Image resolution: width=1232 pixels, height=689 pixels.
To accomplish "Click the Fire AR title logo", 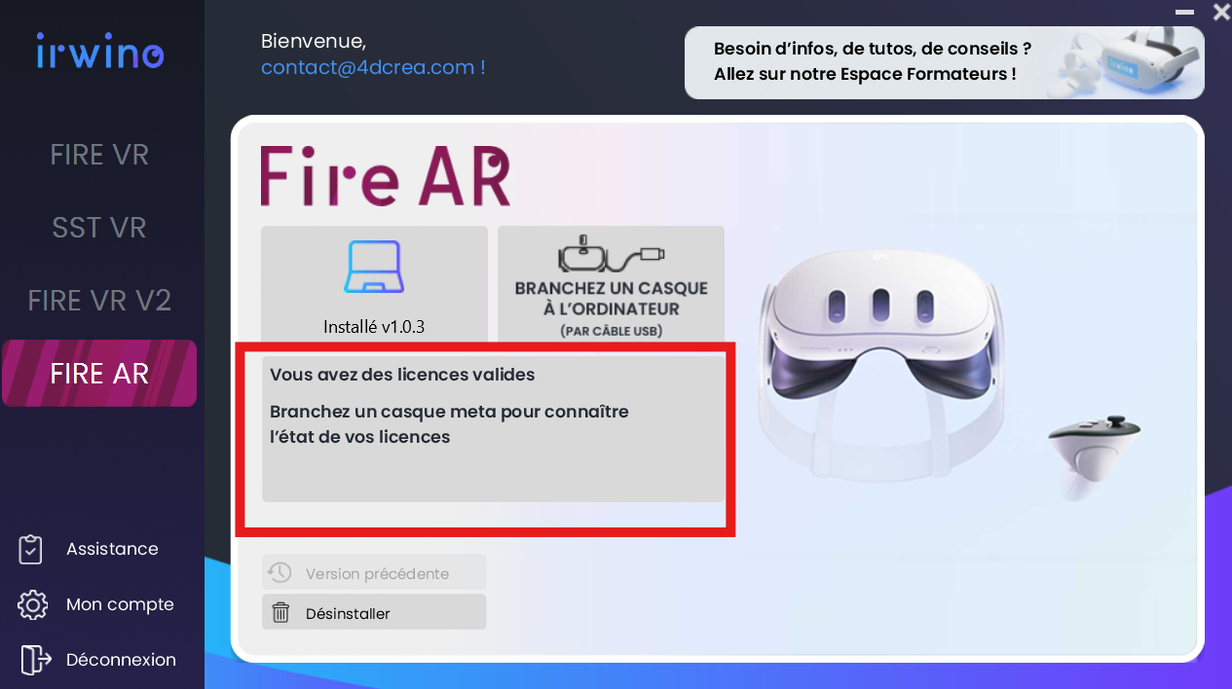I will click(386, 176).
